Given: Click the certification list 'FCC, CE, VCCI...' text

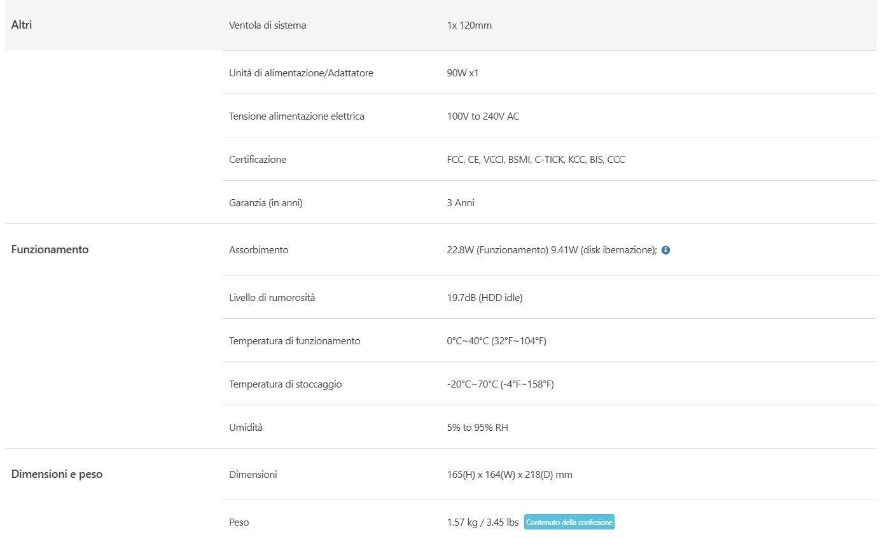Looking at the screenshot, I should [x=536, y=160].
